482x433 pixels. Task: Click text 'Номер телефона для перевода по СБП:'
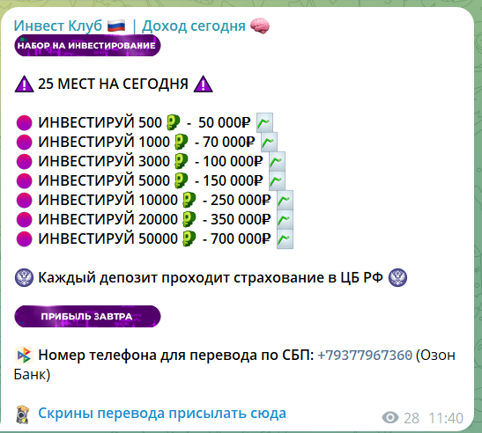coord(176,356)
